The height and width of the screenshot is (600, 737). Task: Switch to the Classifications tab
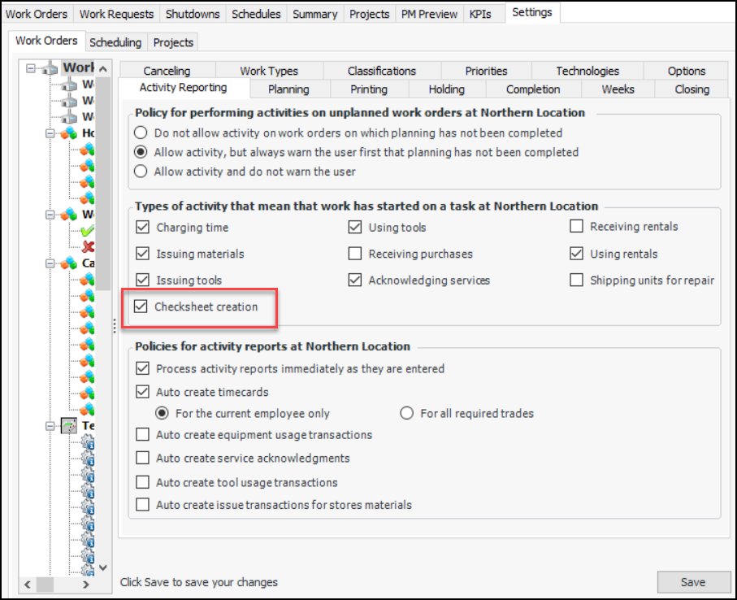coord(382,71)
